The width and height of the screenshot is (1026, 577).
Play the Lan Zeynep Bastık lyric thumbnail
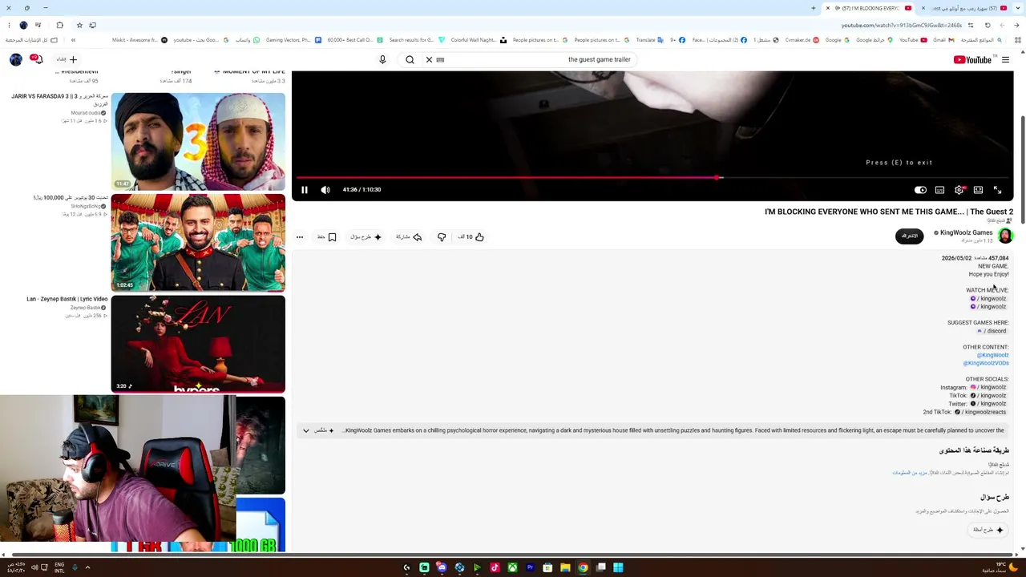198,345
